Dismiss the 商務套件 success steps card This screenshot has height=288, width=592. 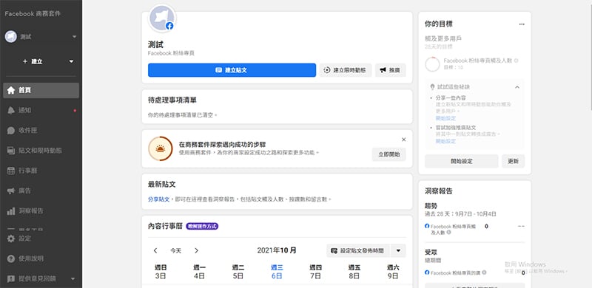click(403, 140)
